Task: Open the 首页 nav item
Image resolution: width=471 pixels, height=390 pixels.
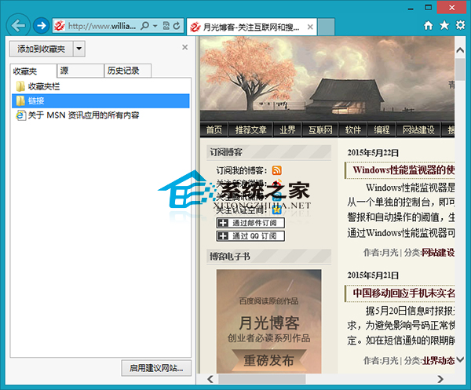Action: point(214,130)
